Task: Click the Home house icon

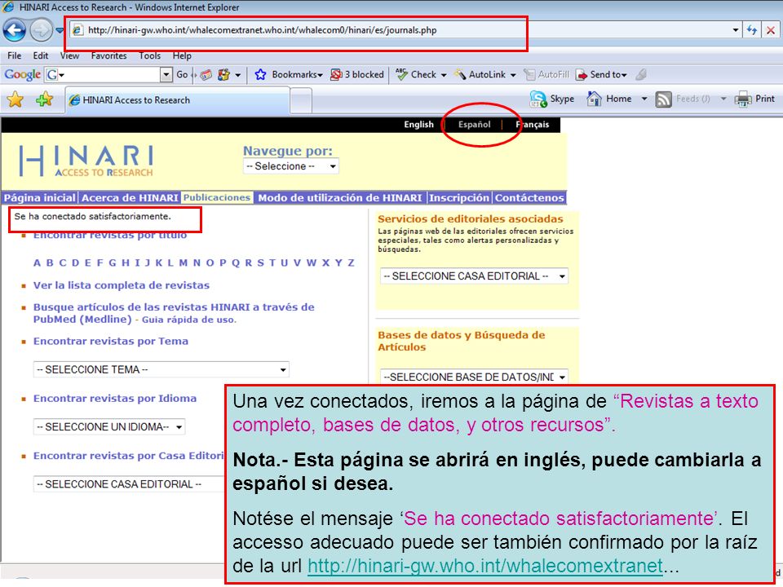Action: [x=594, y=99]
